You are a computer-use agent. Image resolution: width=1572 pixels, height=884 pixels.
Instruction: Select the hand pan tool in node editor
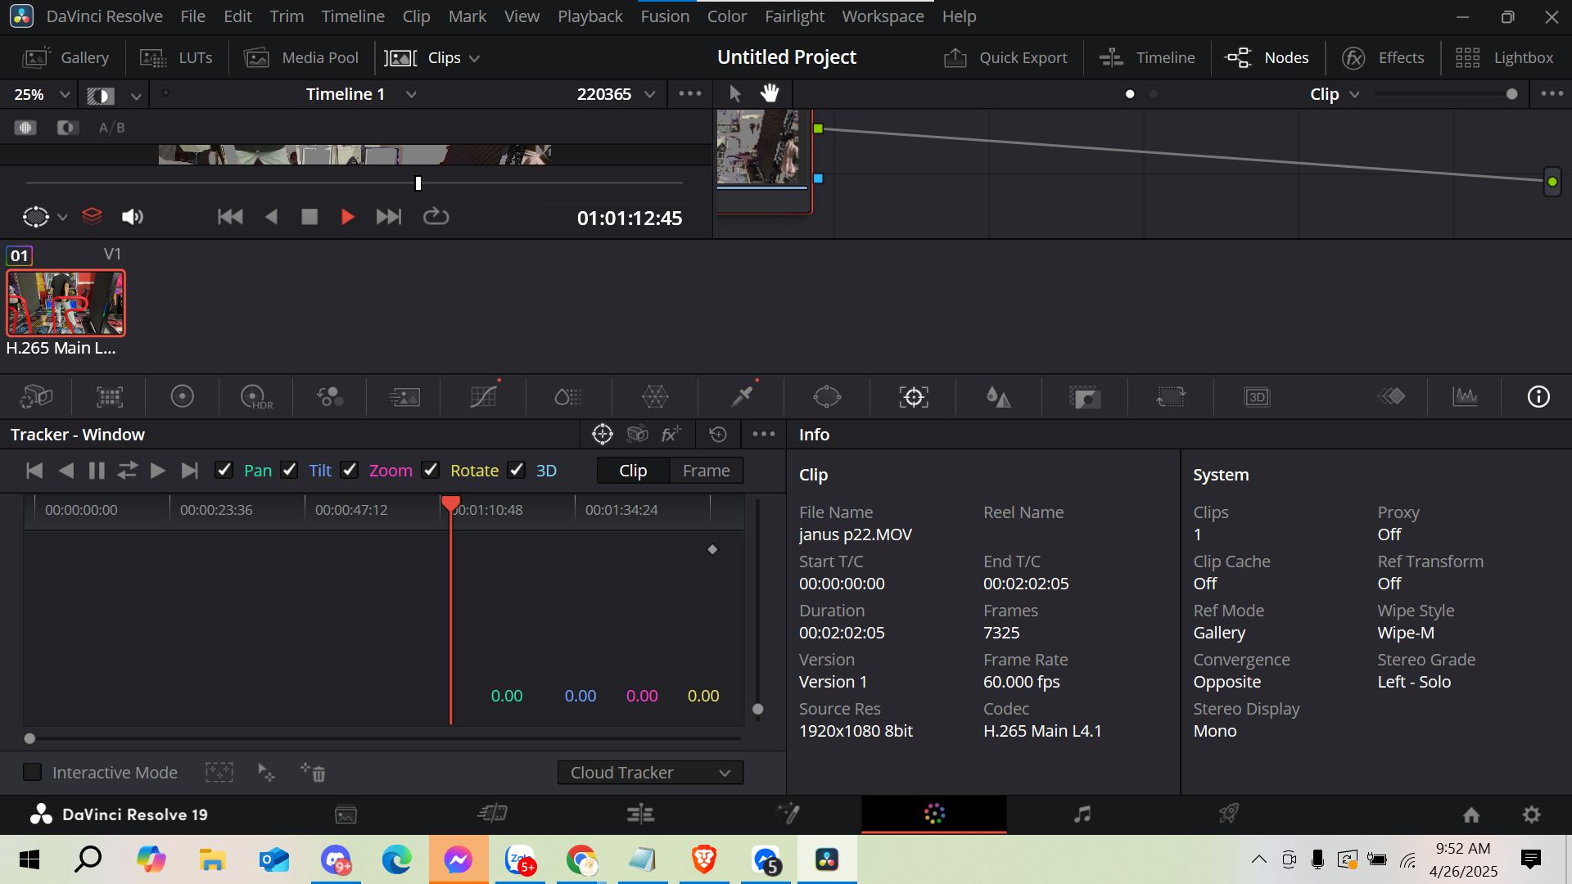(x=770, y=93)
